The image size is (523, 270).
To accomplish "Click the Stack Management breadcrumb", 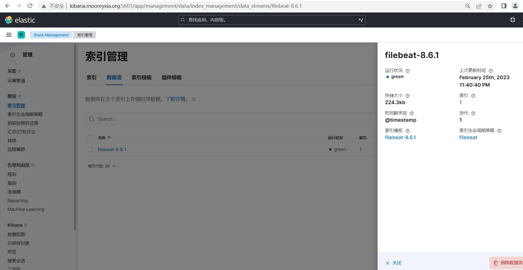I will tap(51, 35).
